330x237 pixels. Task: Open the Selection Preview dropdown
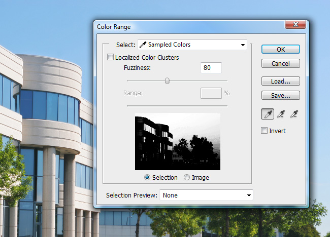point(206,195)
